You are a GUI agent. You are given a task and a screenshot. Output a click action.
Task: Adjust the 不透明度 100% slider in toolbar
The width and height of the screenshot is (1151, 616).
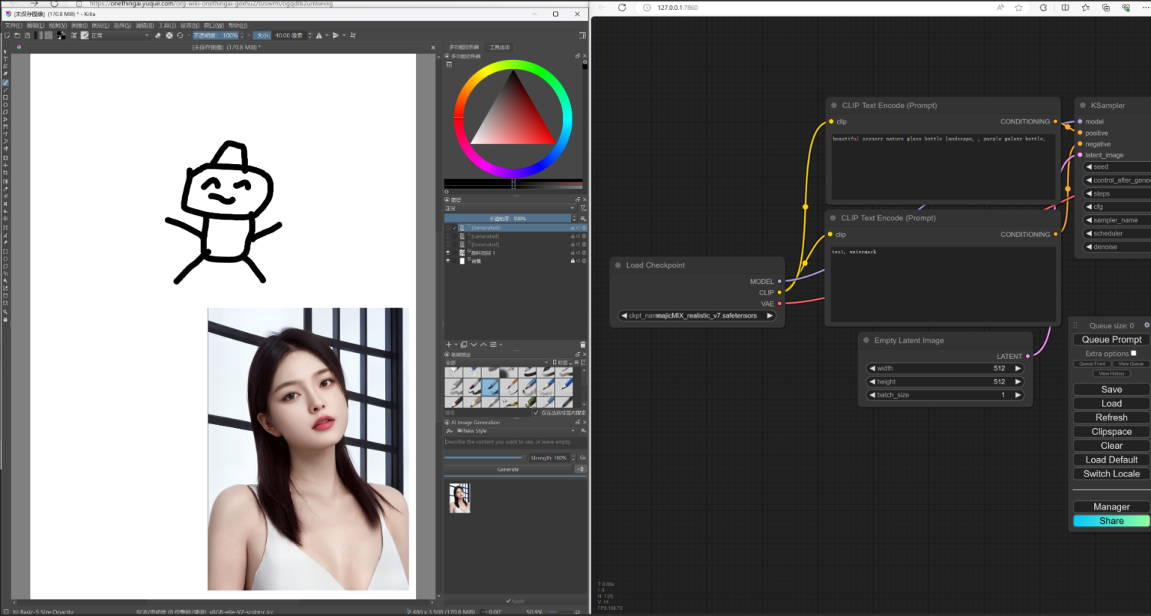click(216, 35)
